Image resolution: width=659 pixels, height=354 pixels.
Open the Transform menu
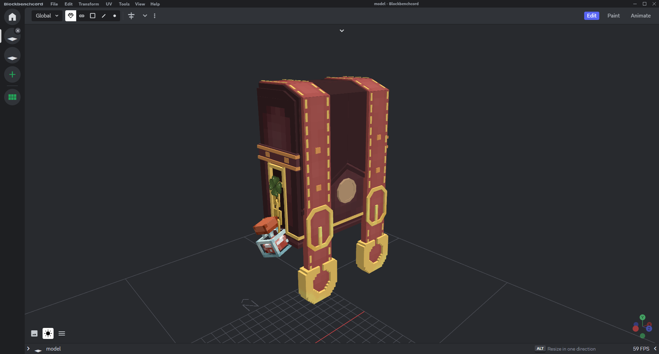coord(89,4)
